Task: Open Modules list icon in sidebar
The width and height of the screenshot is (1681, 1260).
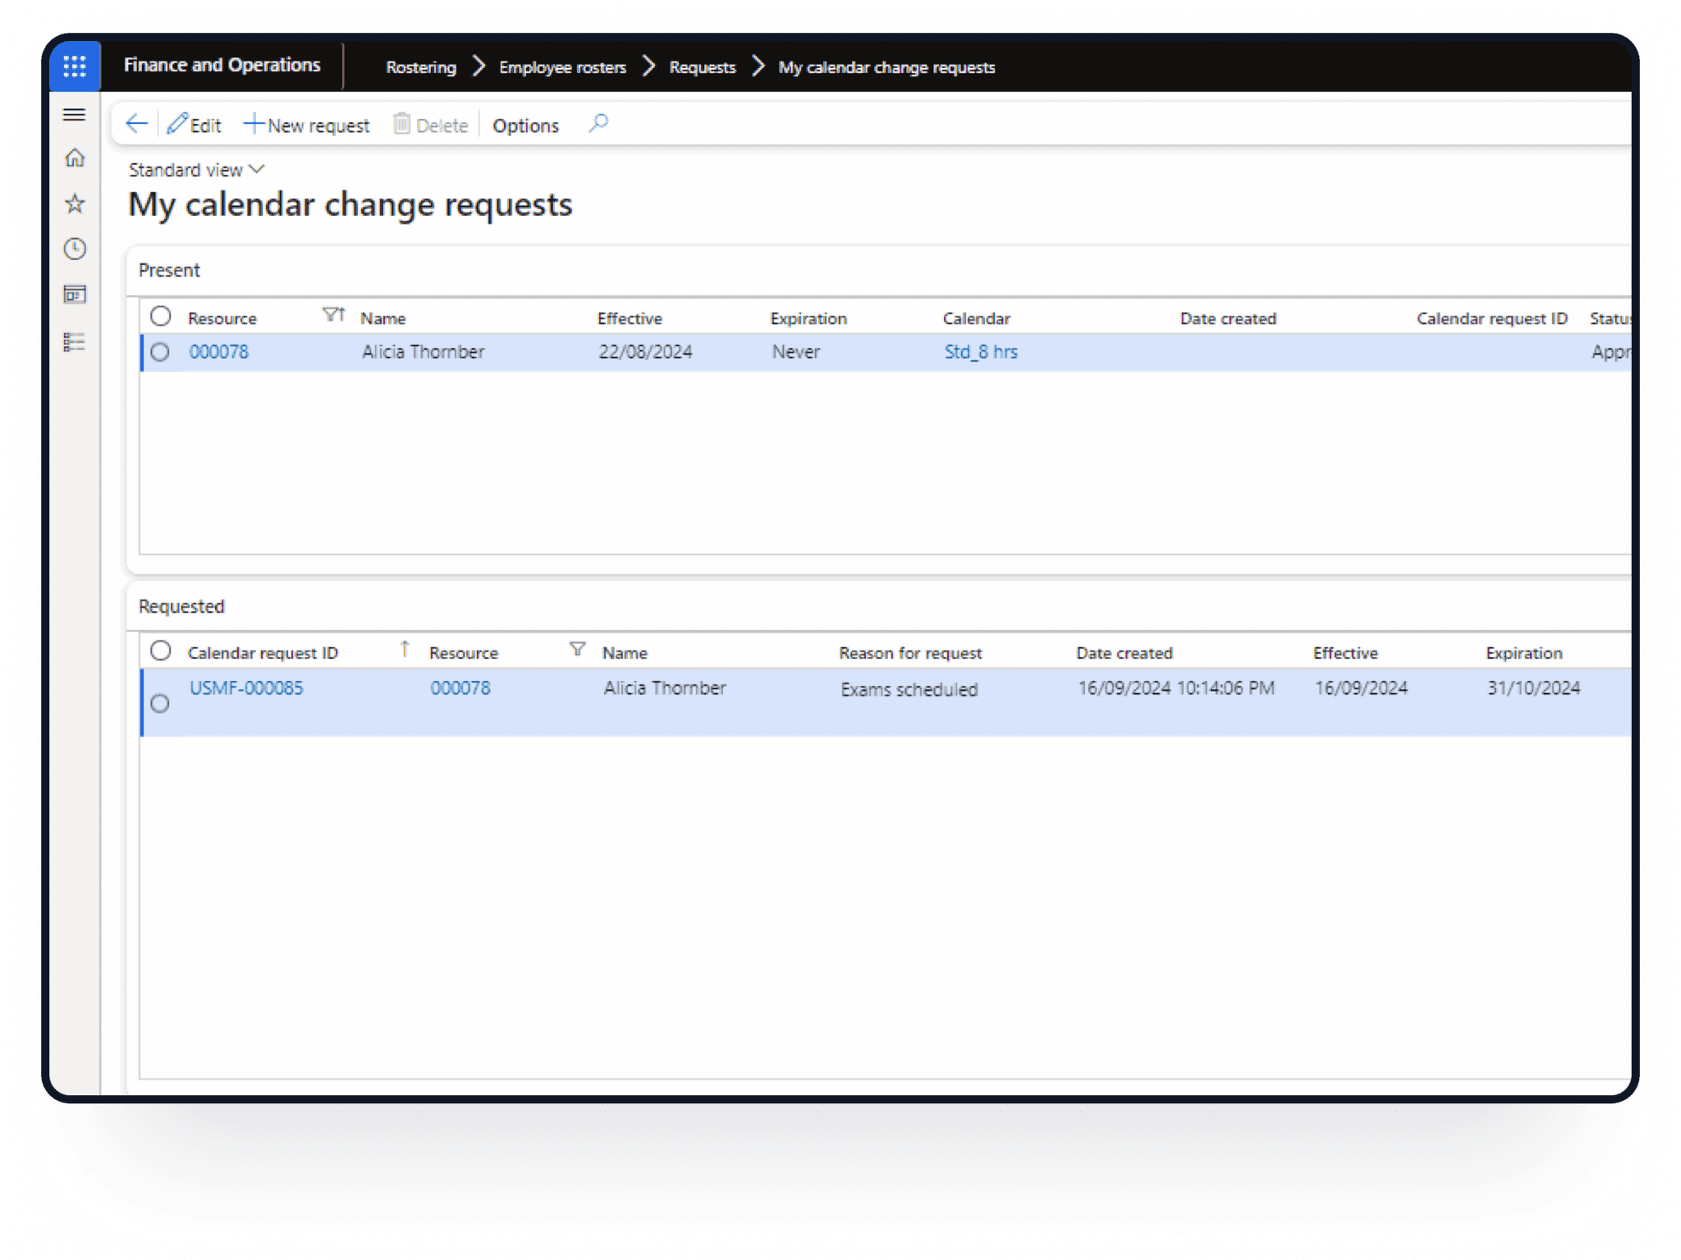Action: tap(75, 342)
